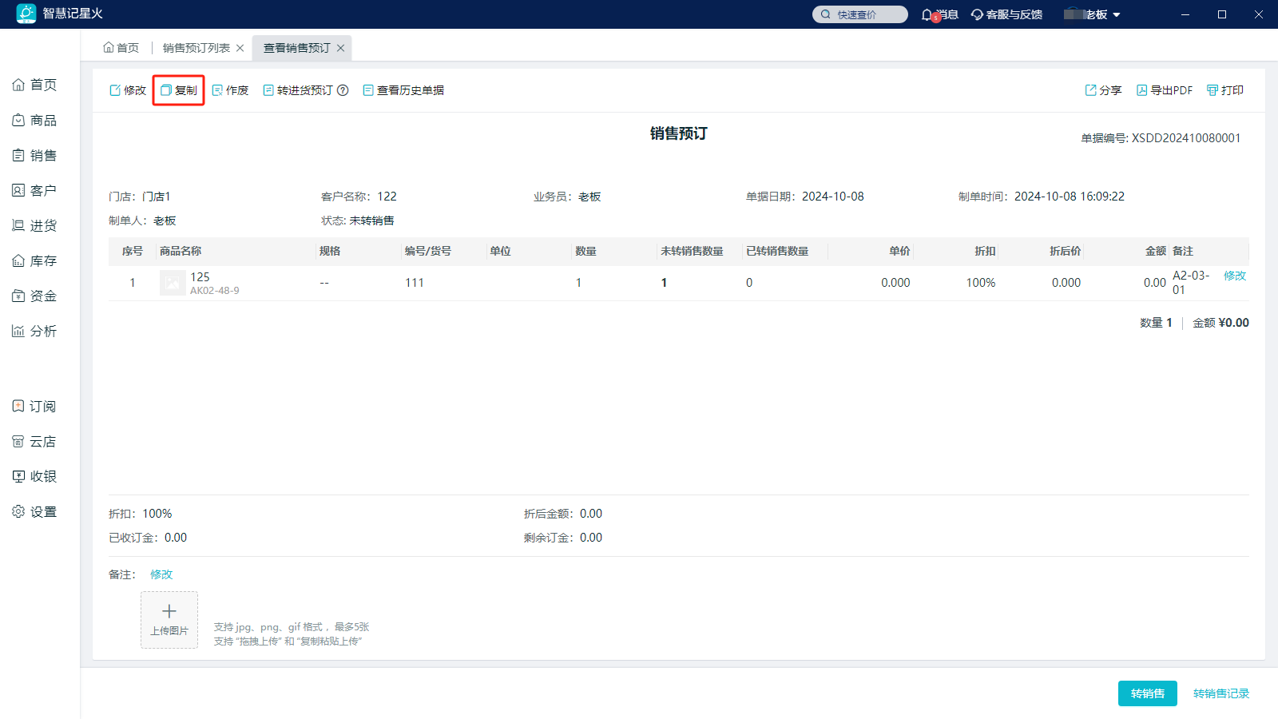Viewport: 1278px width, 719px height.
Task: Click the 未转销售数量 column header
Action: click(693, 251)
